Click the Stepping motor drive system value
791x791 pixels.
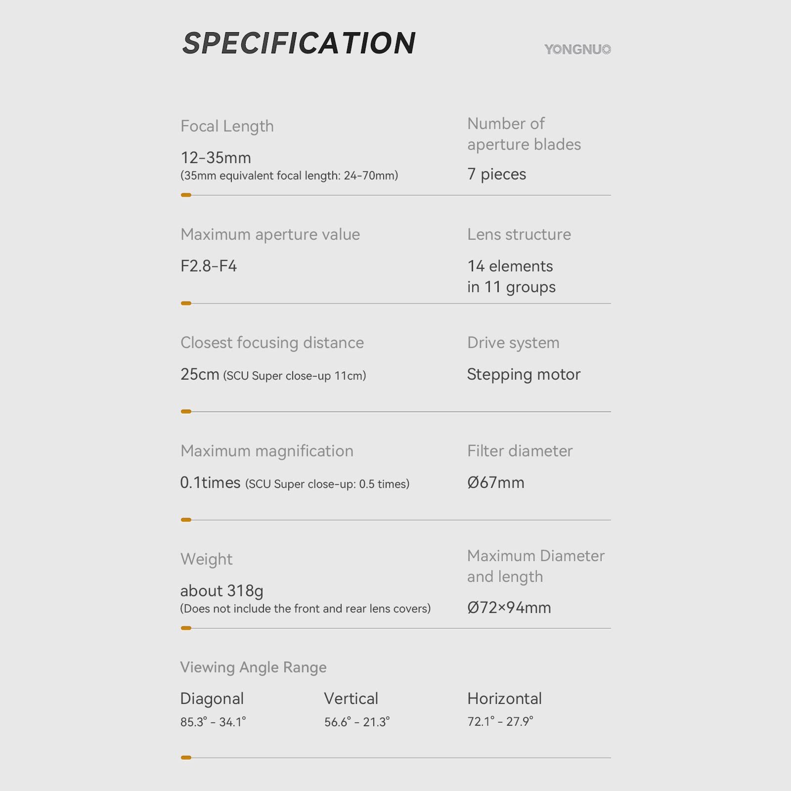pos(524,374)
